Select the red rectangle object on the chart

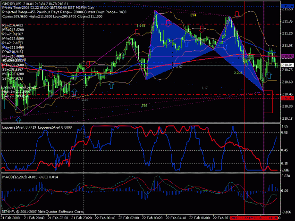point(268,102)
